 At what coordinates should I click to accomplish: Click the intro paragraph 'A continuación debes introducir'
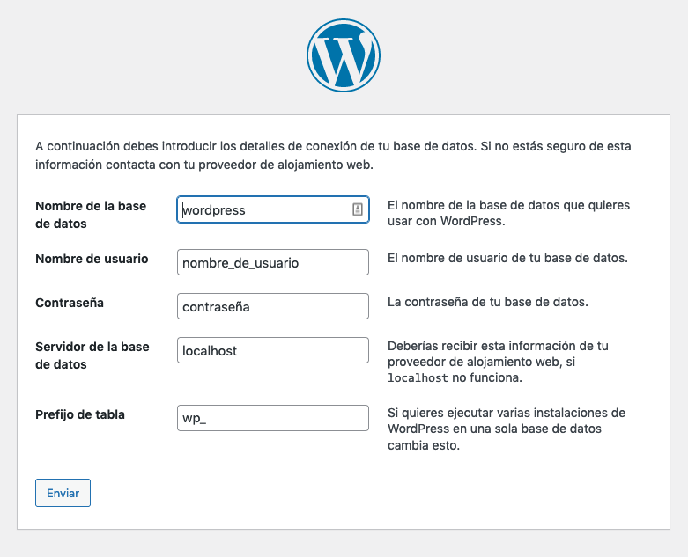click(333, 155)
